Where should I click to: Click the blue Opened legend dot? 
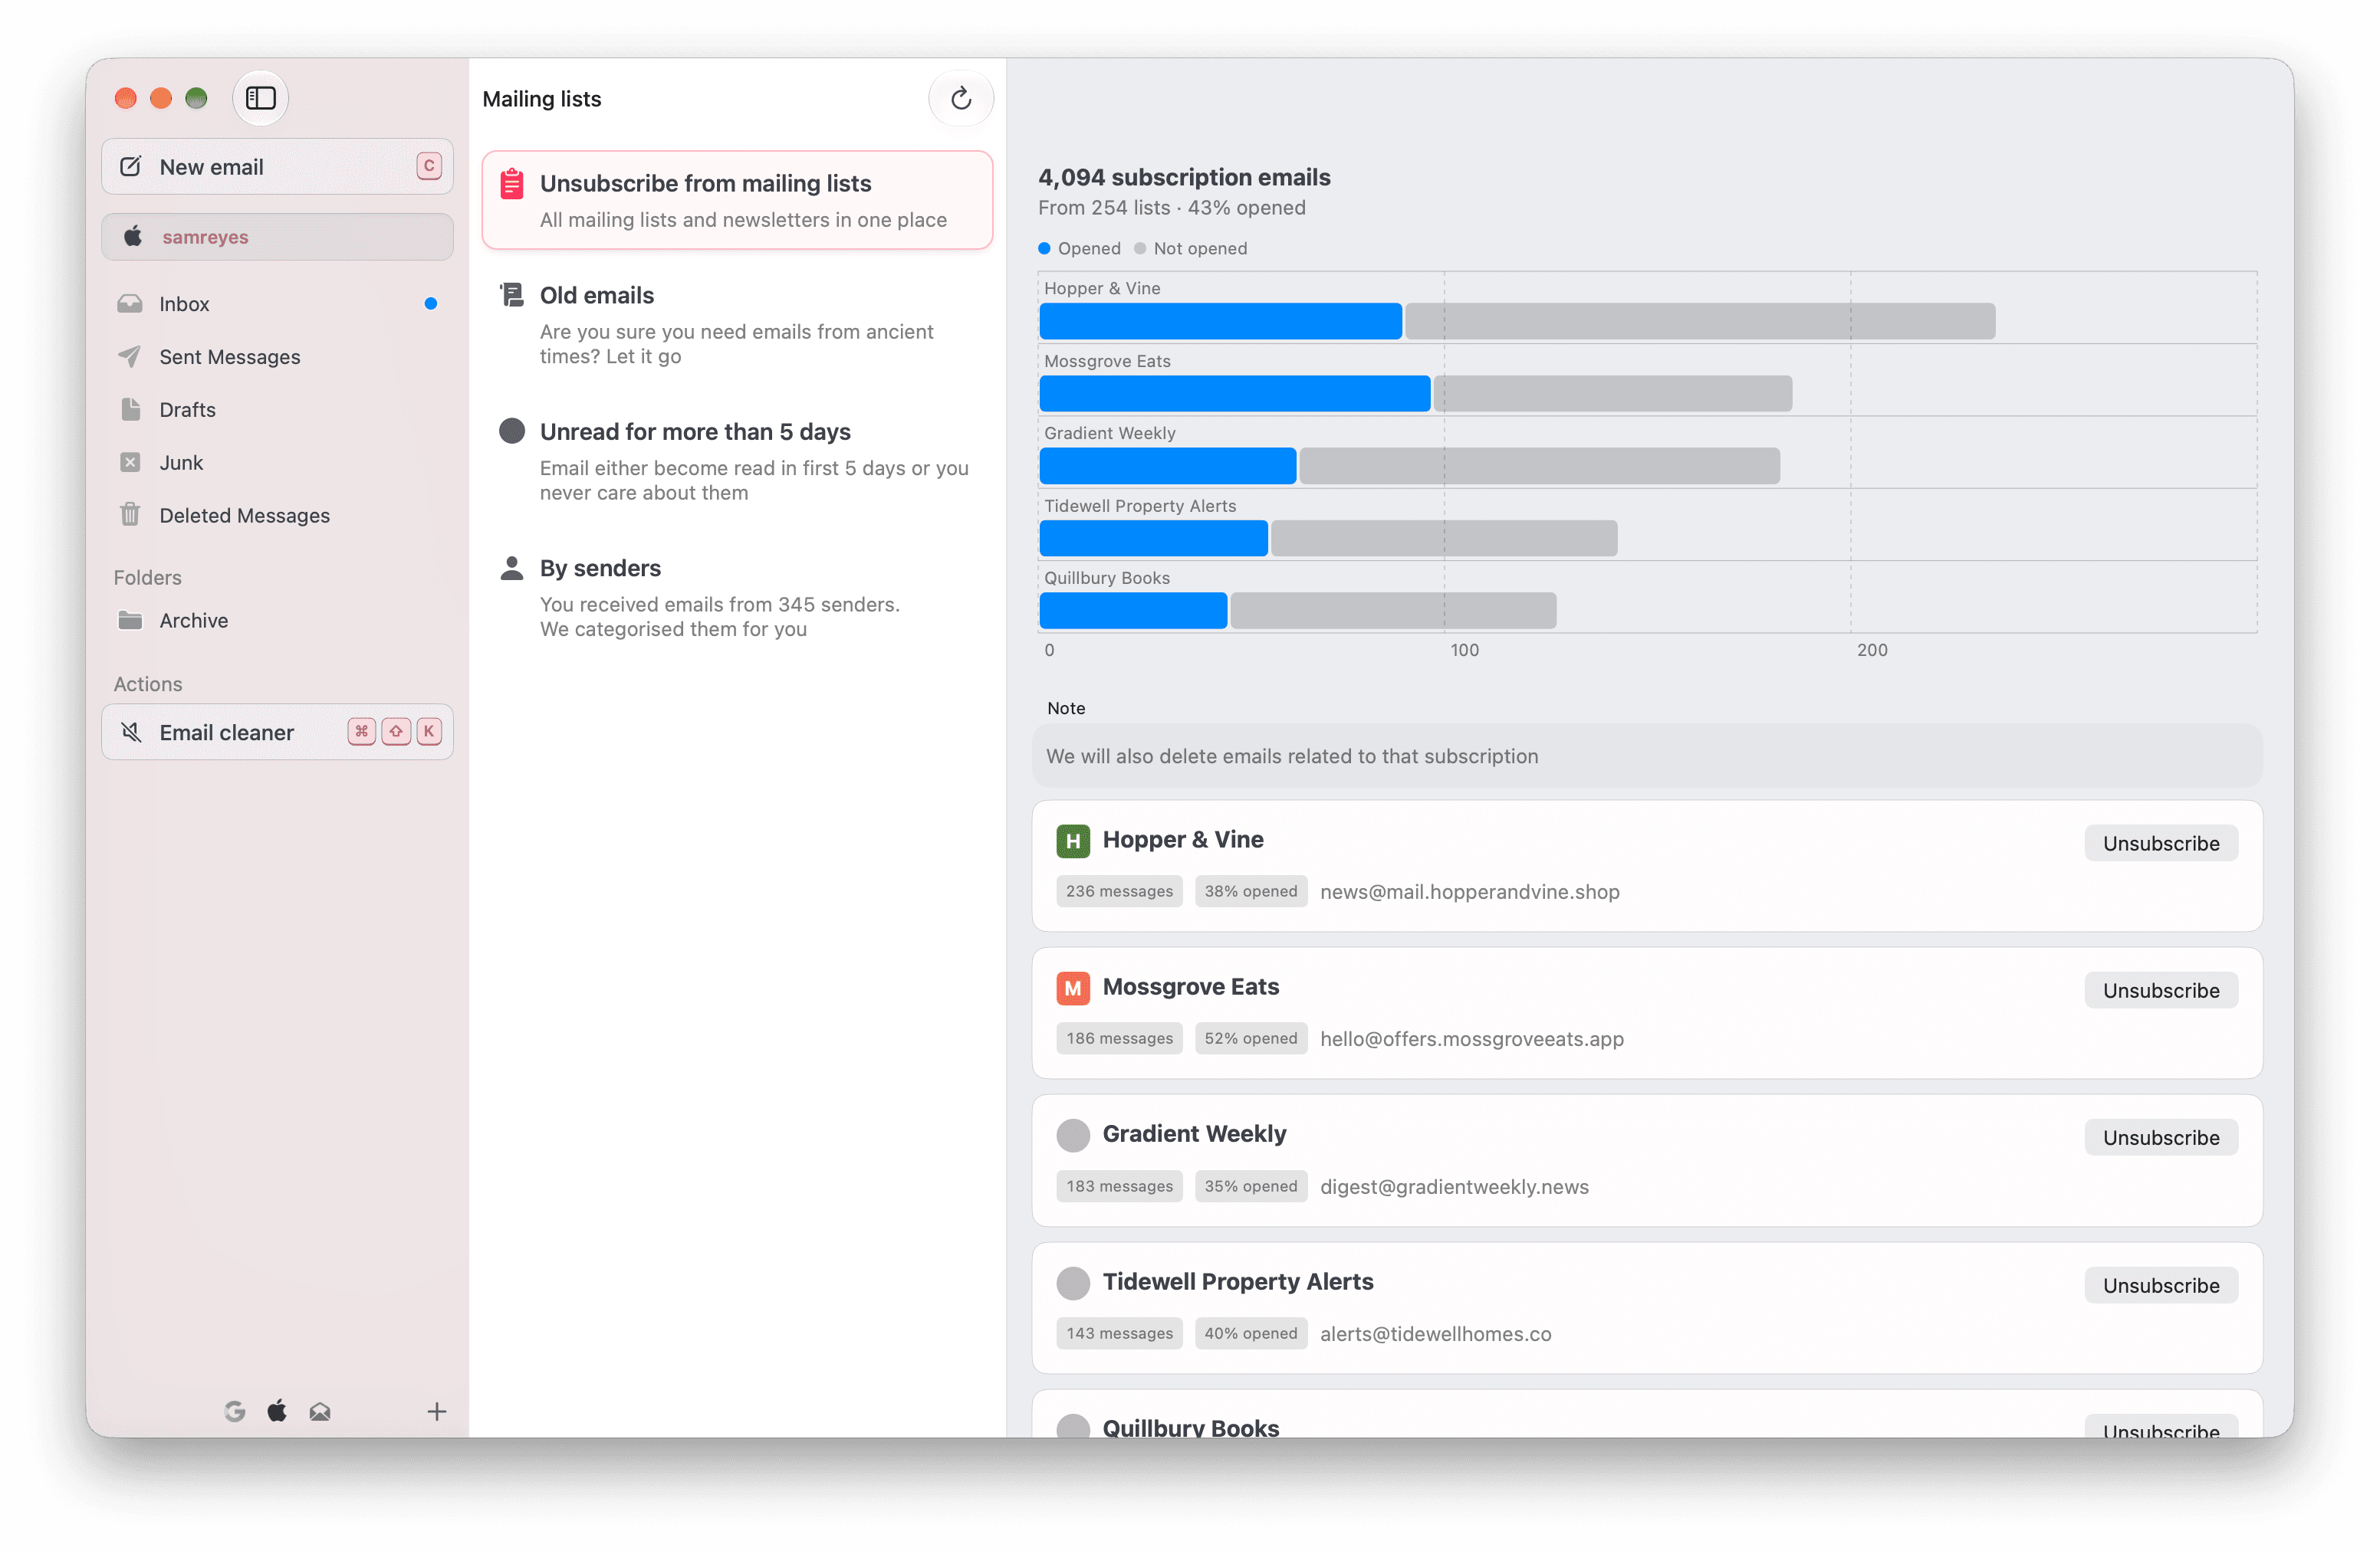[1044, 248]
